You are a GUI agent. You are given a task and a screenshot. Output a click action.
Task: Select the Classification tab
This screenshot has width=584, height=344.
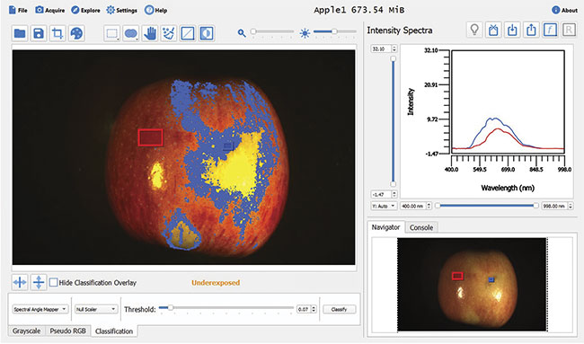point(114,331)
